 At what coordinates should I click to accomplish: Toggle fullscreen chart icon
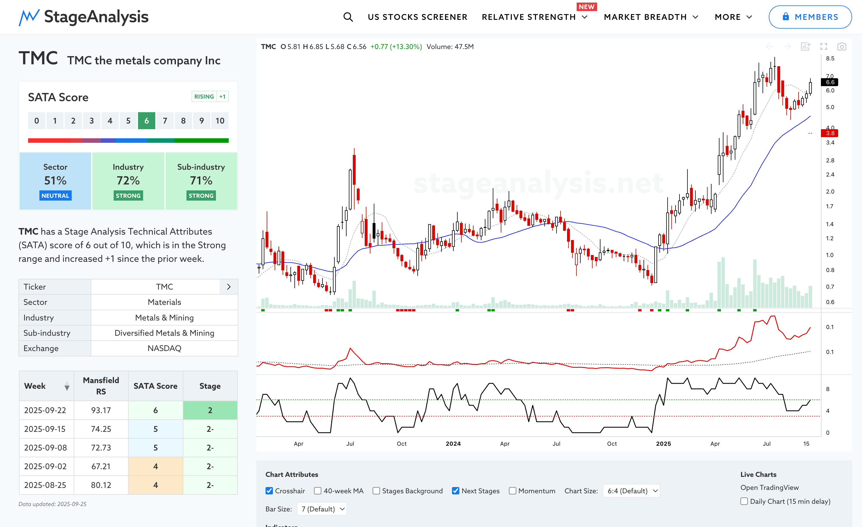tap(823, 46)
